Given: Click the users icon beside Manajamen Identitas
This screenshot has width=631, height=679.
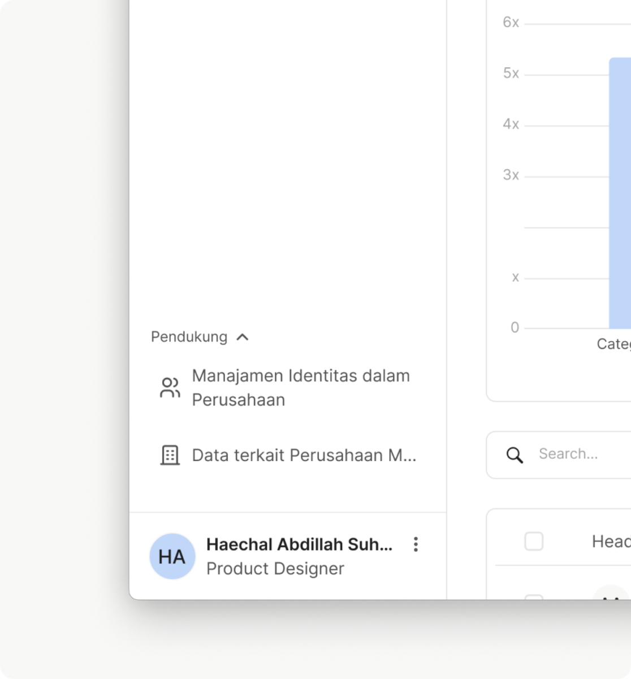Looking at the screenshot, I should 170,388.
